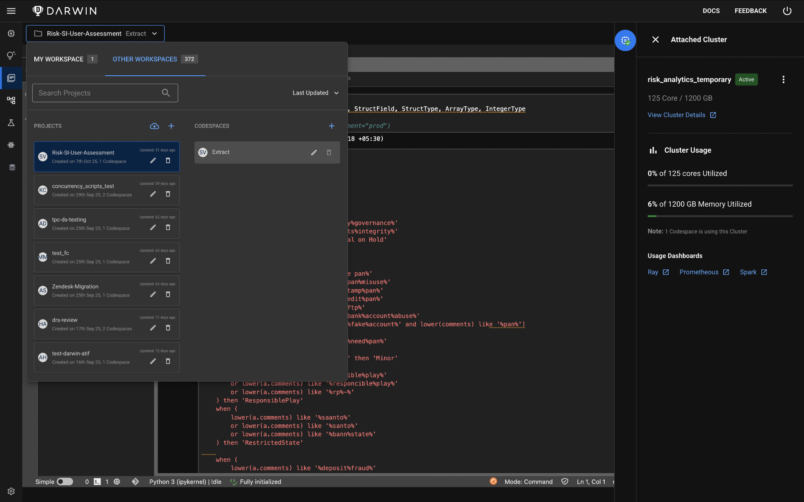Click the Python 3 ipykernel status
This screenshot has height=502, width=804.
tap(185, 482)
